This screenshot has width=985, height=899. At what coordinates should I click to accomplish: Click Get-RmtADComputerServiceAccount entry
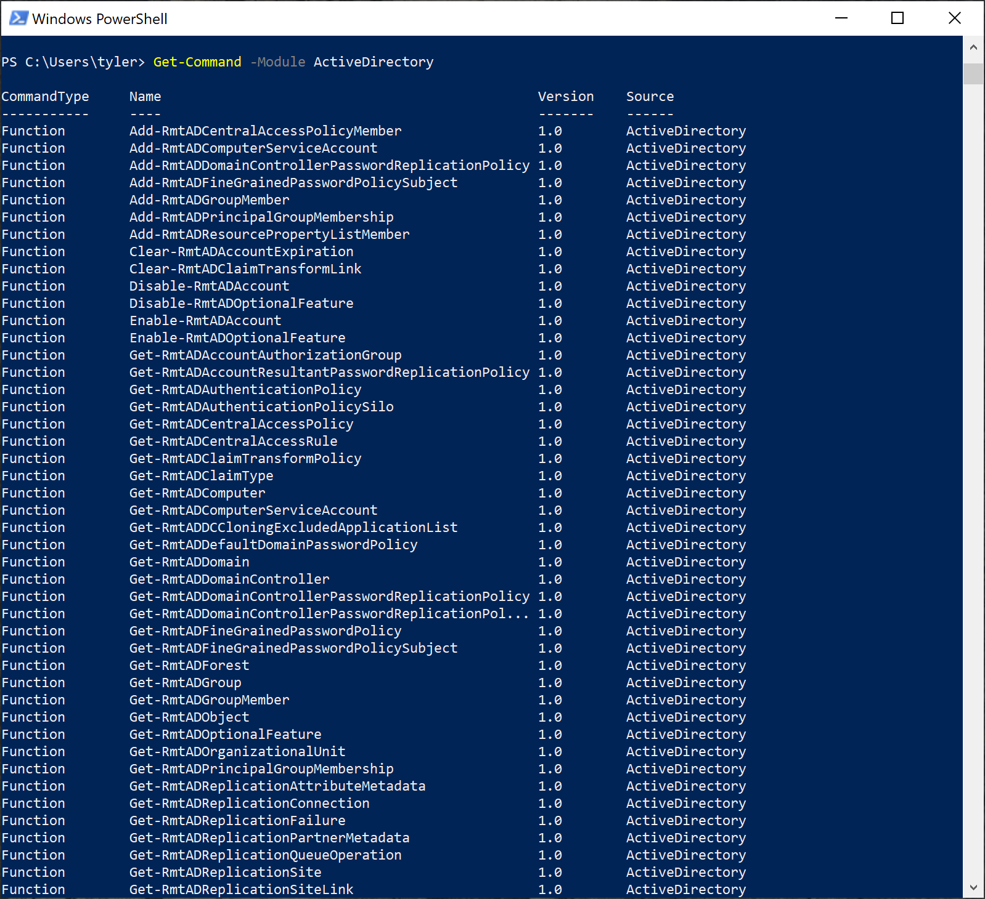click(253, 510)
